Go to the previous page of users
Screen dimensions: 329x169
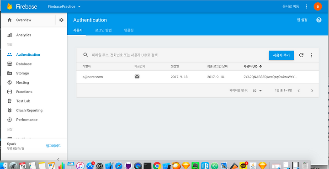(298, 90)
